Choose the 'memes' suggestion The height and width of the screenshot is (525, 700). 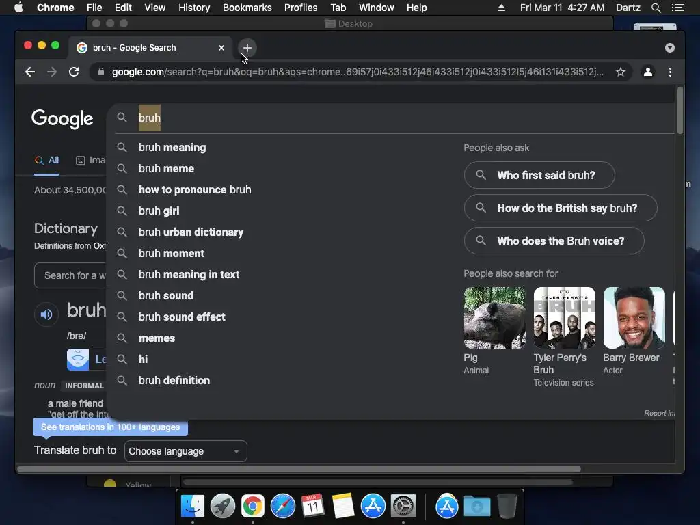pos(157,338)
